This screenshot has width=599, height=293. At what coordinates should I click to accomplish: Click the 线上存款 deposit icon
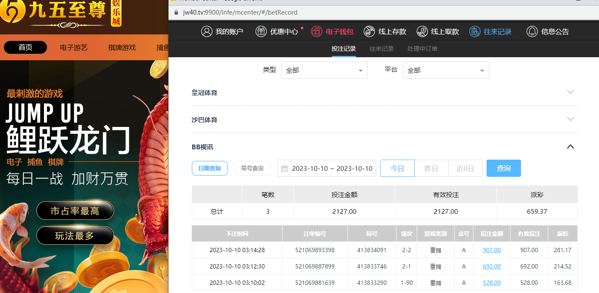pos(369,31)
